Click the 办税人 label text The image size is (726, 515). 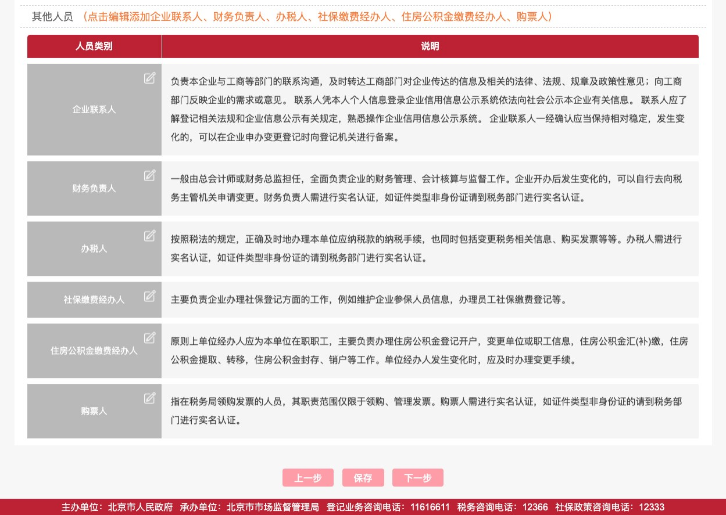pos(94,249)
